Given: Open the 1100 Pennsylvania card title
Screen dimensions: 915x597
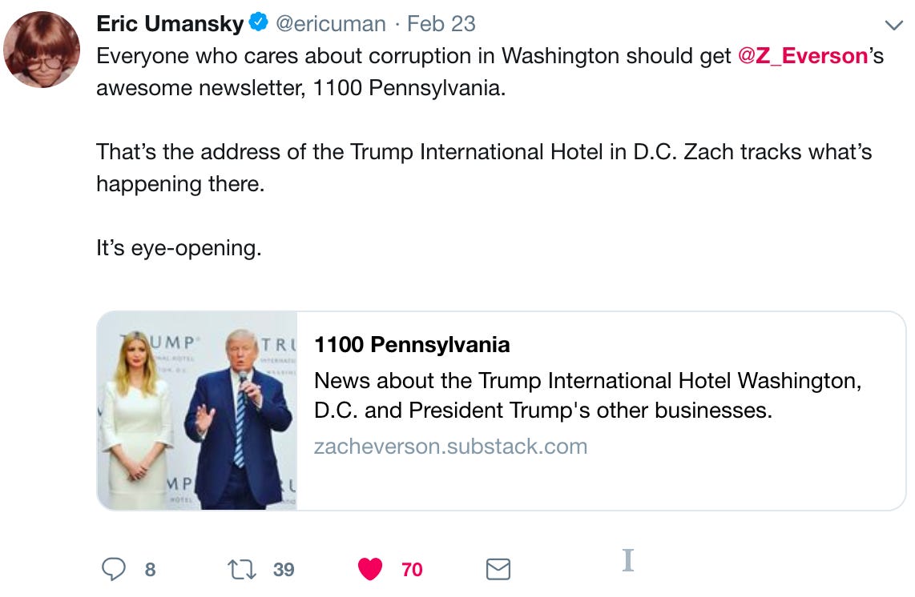Looking at the screenshot, I should 412,345.
